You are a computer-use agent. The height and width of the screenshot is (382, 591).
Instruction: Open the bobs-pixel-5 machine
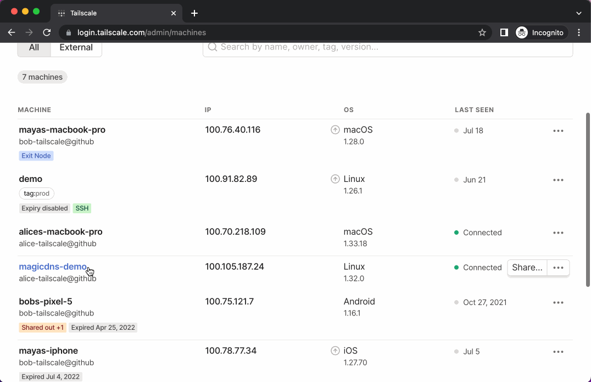pos(46,301)
